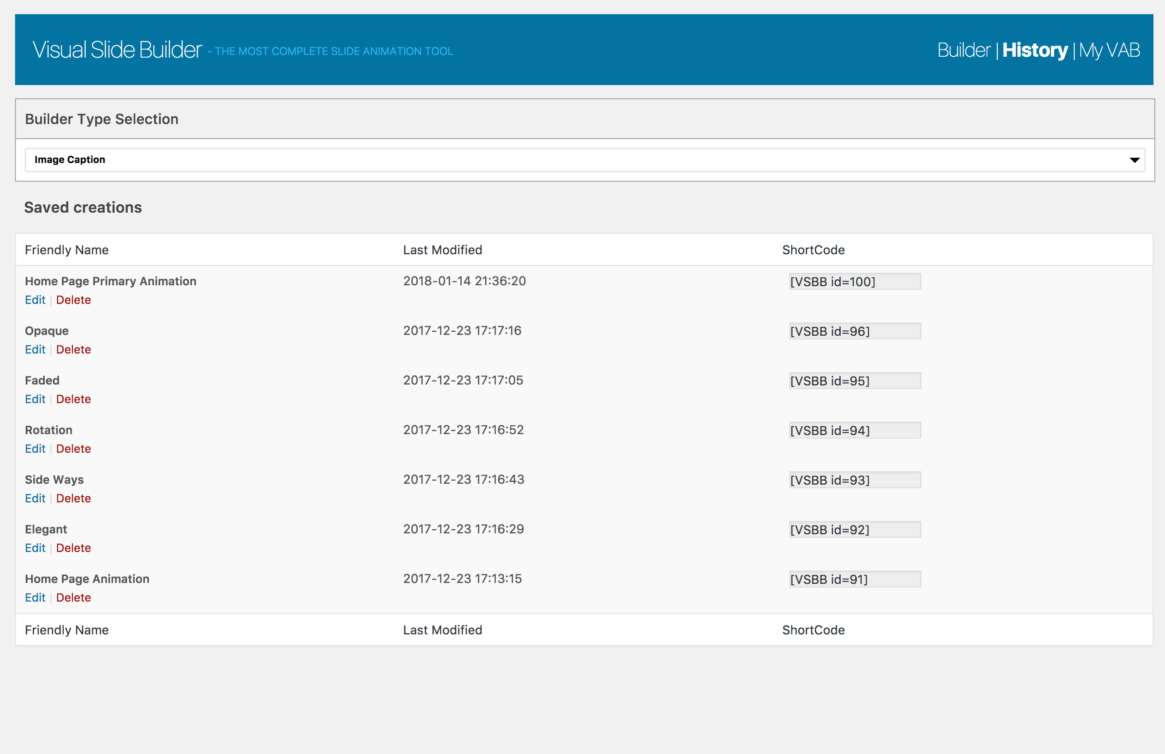The image size is (1165, 754).
Task: Open the History tab in header
Action: click(x=1034, y=50)
